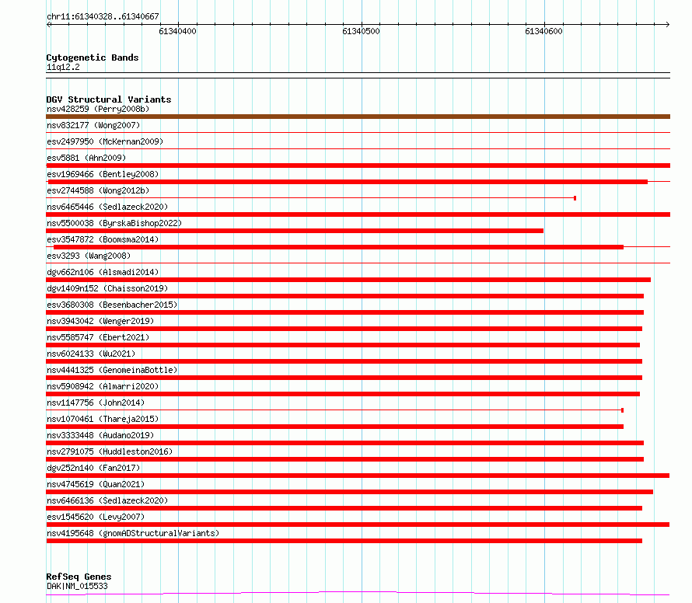Click nsv4195648 (gnomADStructuralVariants) label
This screenshot has height=603, width=692.
(x=133, y=533)
